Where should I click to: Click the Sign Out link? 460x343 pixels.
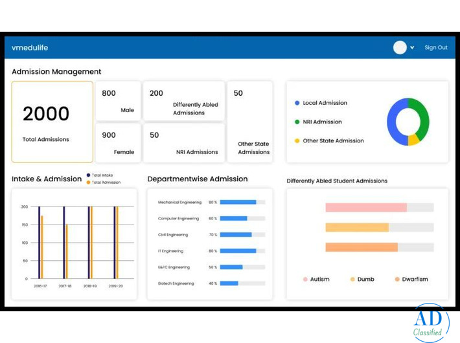(435, 47)
